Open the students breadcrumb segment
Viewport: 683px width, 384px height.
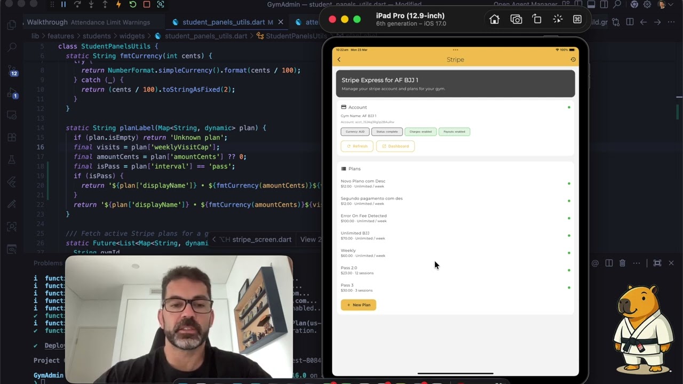97,36
